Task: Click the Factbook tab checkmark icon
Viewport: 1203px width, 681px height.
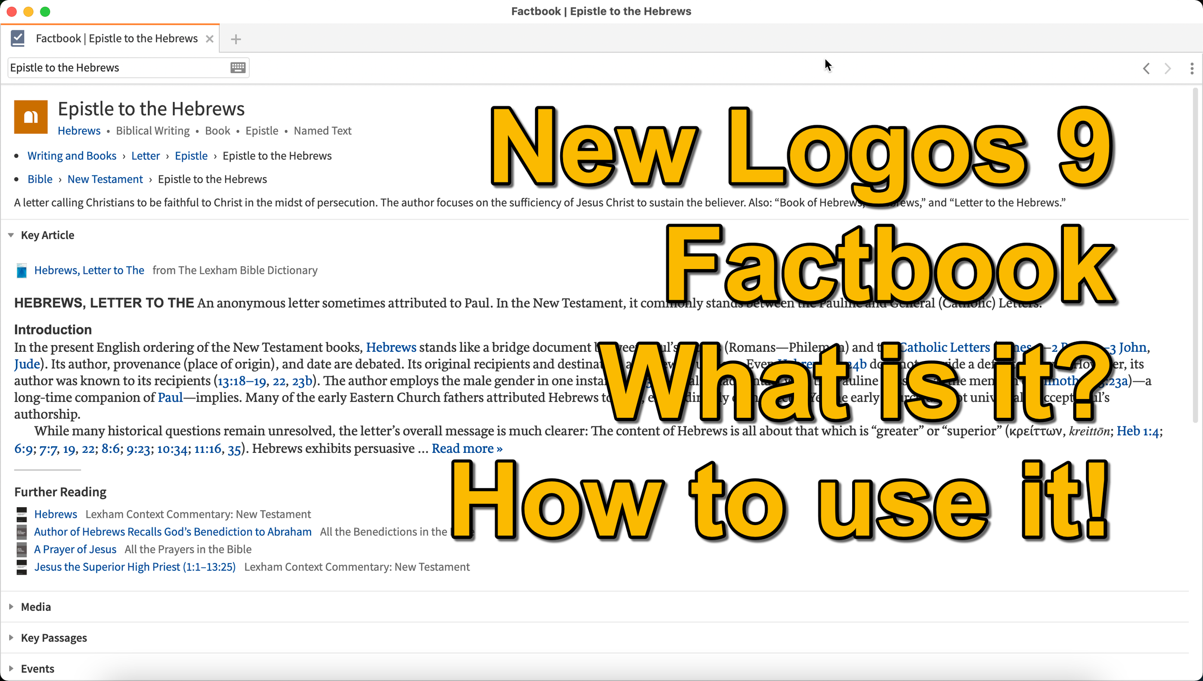Action: click(18, 38)
